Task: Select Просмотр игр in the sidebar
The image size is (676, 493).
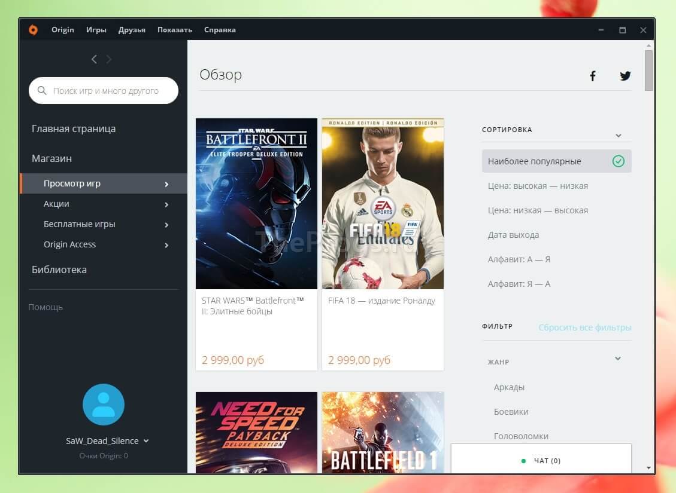Action: coord(104,183)
